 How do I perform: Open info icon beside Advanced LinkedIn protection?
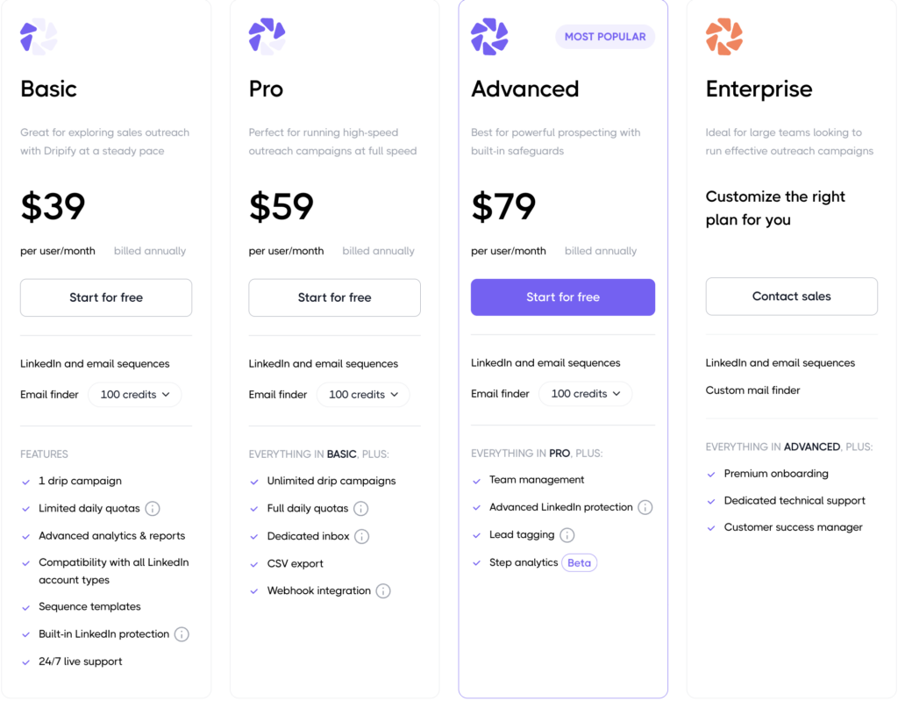[646, 507]
